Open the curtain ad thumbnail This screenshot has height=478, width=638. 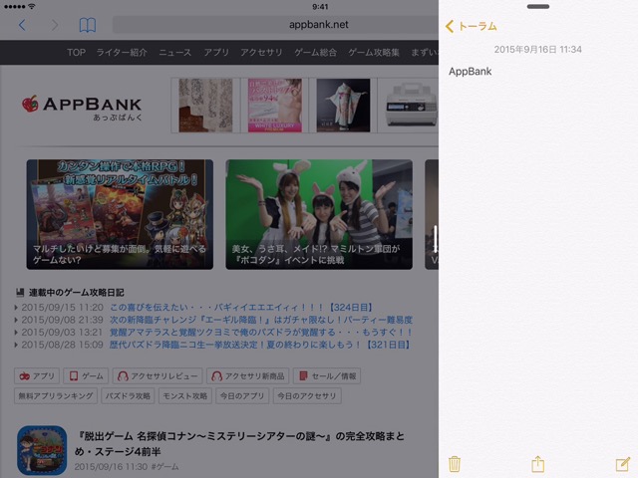(x=205, y=106)
